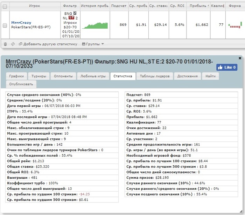Screen dimensions: 245x215
Task: Click the Общий ROI 6.3% row
Action: coord(62,172)
